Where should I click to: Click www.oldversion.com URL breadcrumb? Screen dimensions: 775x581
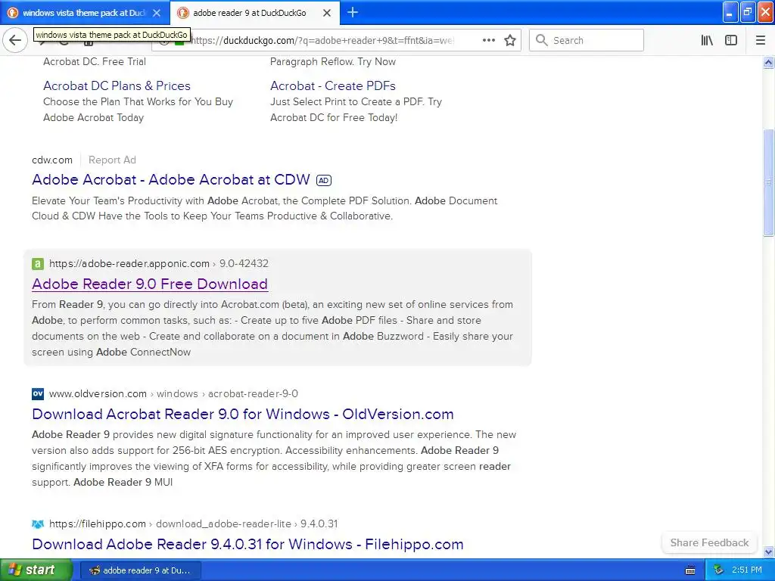point(173,393)
